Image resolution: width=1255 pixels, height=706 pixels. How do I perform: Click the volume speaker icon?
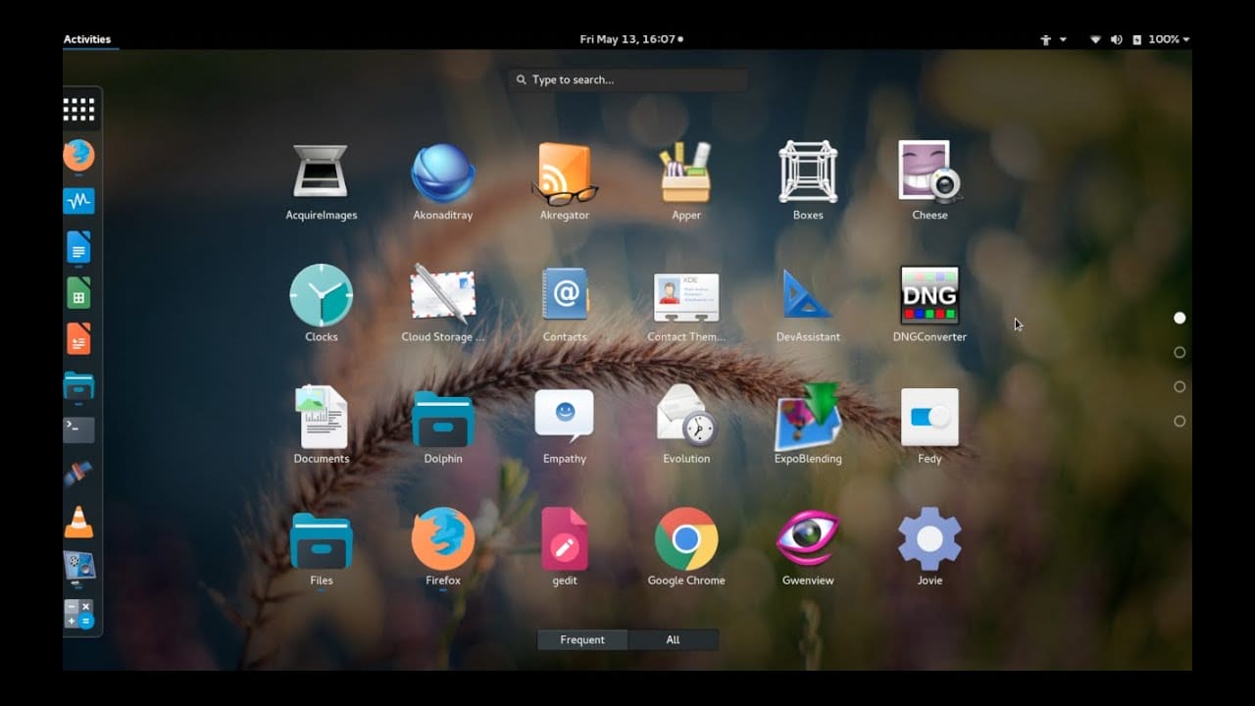pos(1116,39)
